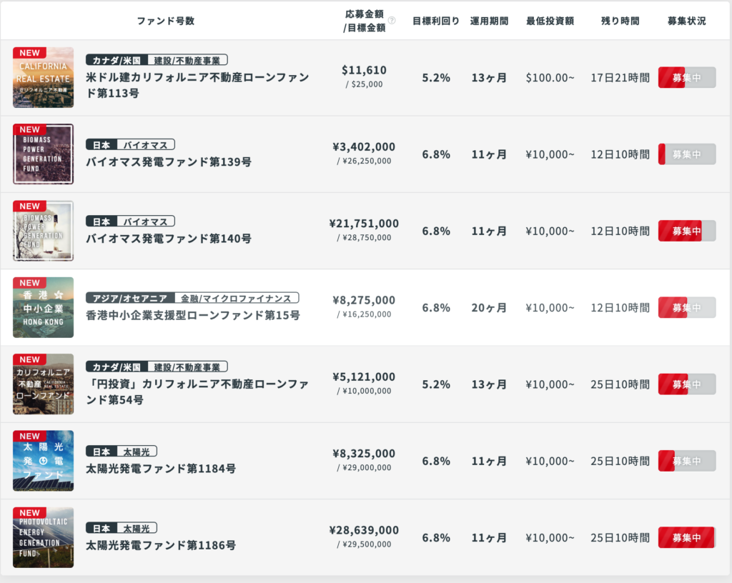
Task: Open バイオマス発電ファンド第140号 fund title
Action: pos(169,239)
